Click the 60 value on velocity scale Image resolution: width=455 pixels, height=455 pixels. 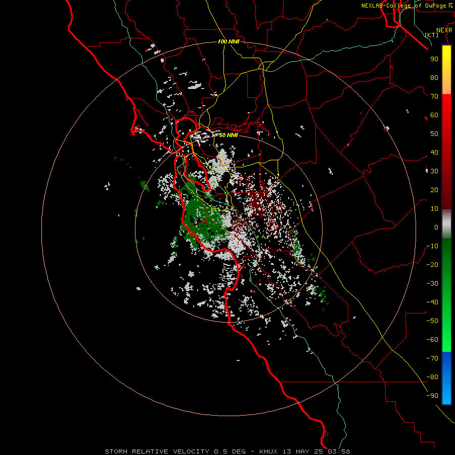tap(434, 115)
